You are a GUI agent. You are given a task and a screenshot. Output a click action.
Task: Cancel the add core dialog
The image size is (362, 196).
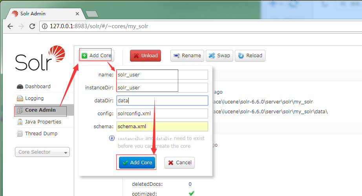pos(179,163)
